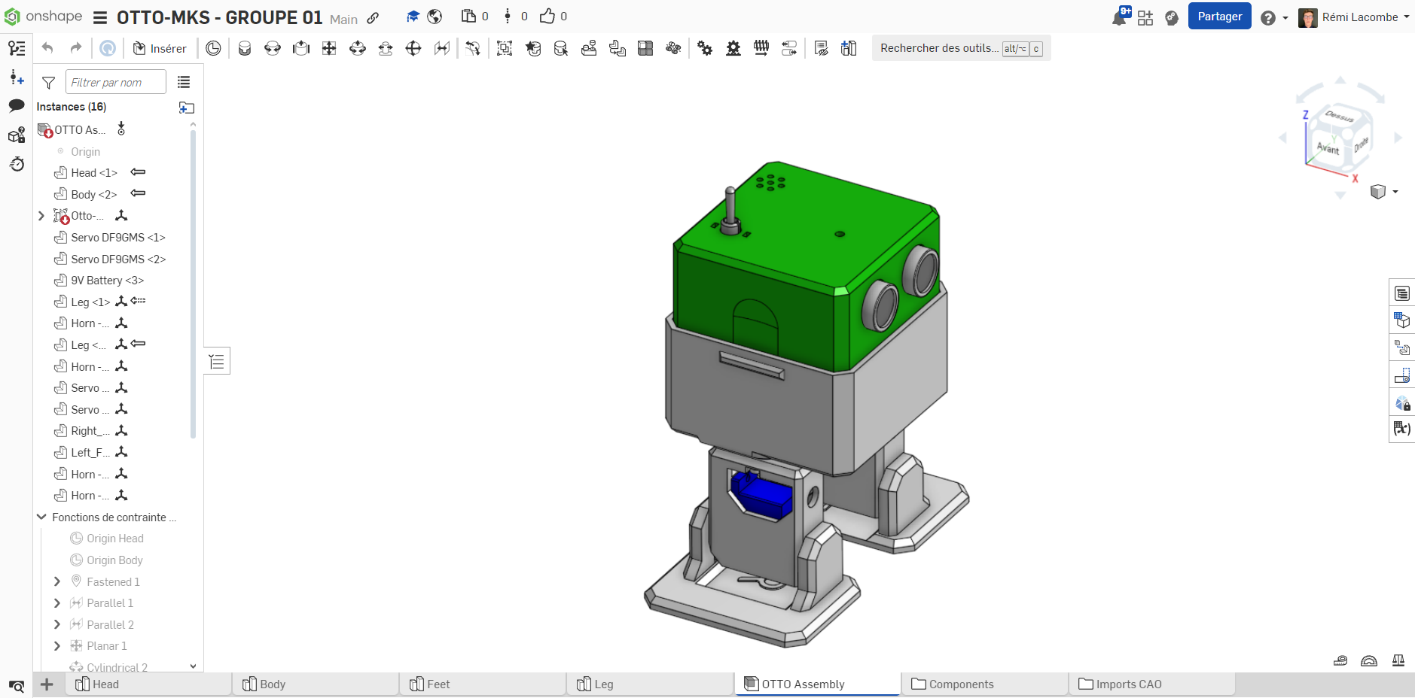The image size is (1415, 698).
Task: Collapse the Fonctions de contrainte section
Action: [x=41, y=517]
